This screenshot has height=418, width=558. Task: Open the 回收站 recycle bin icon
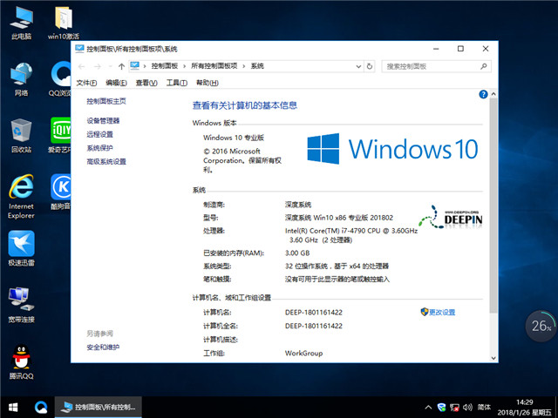[x=21, y=136]
